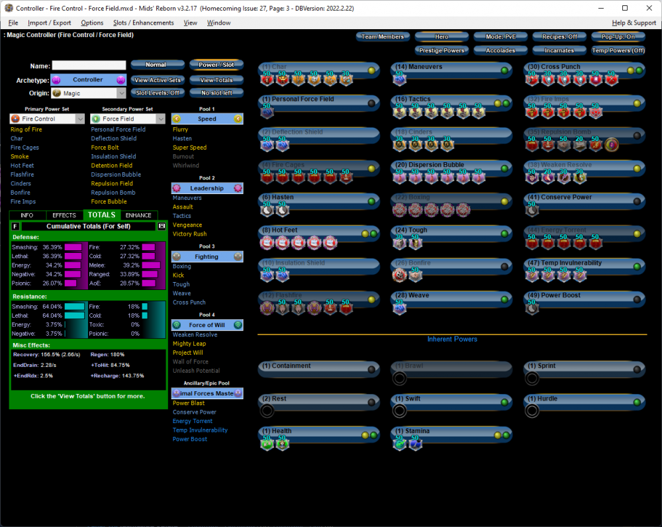Image resolution: width=662 pixels, height=527 pixels.
Task: Switch to the EFFECTS tab
Action: pyautogui.click(x=64, y=215)
